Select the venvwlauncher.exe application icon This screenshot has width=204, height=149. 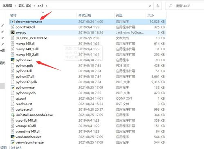(13, 142)
